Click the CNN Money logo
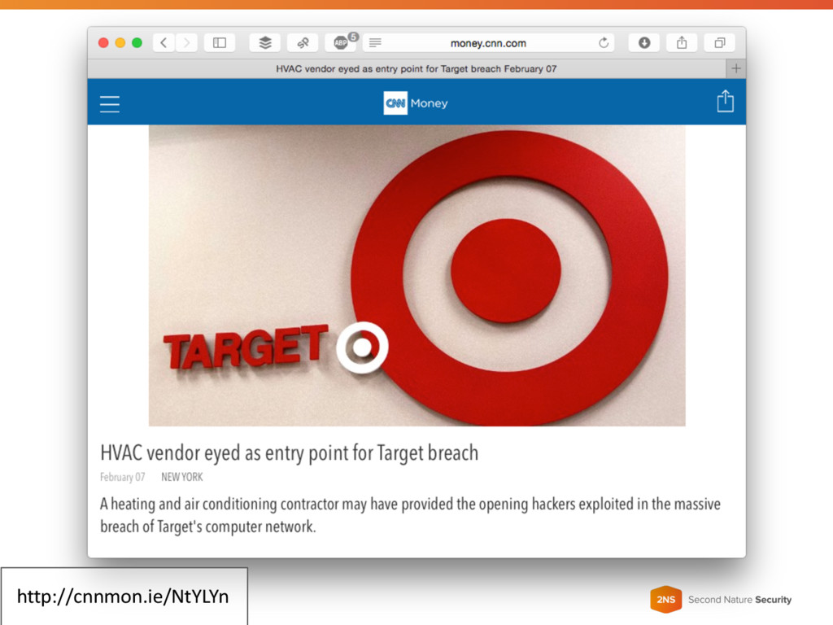This screenshot has height=625, width=833. pyautogui.click(x=416, y=103)
